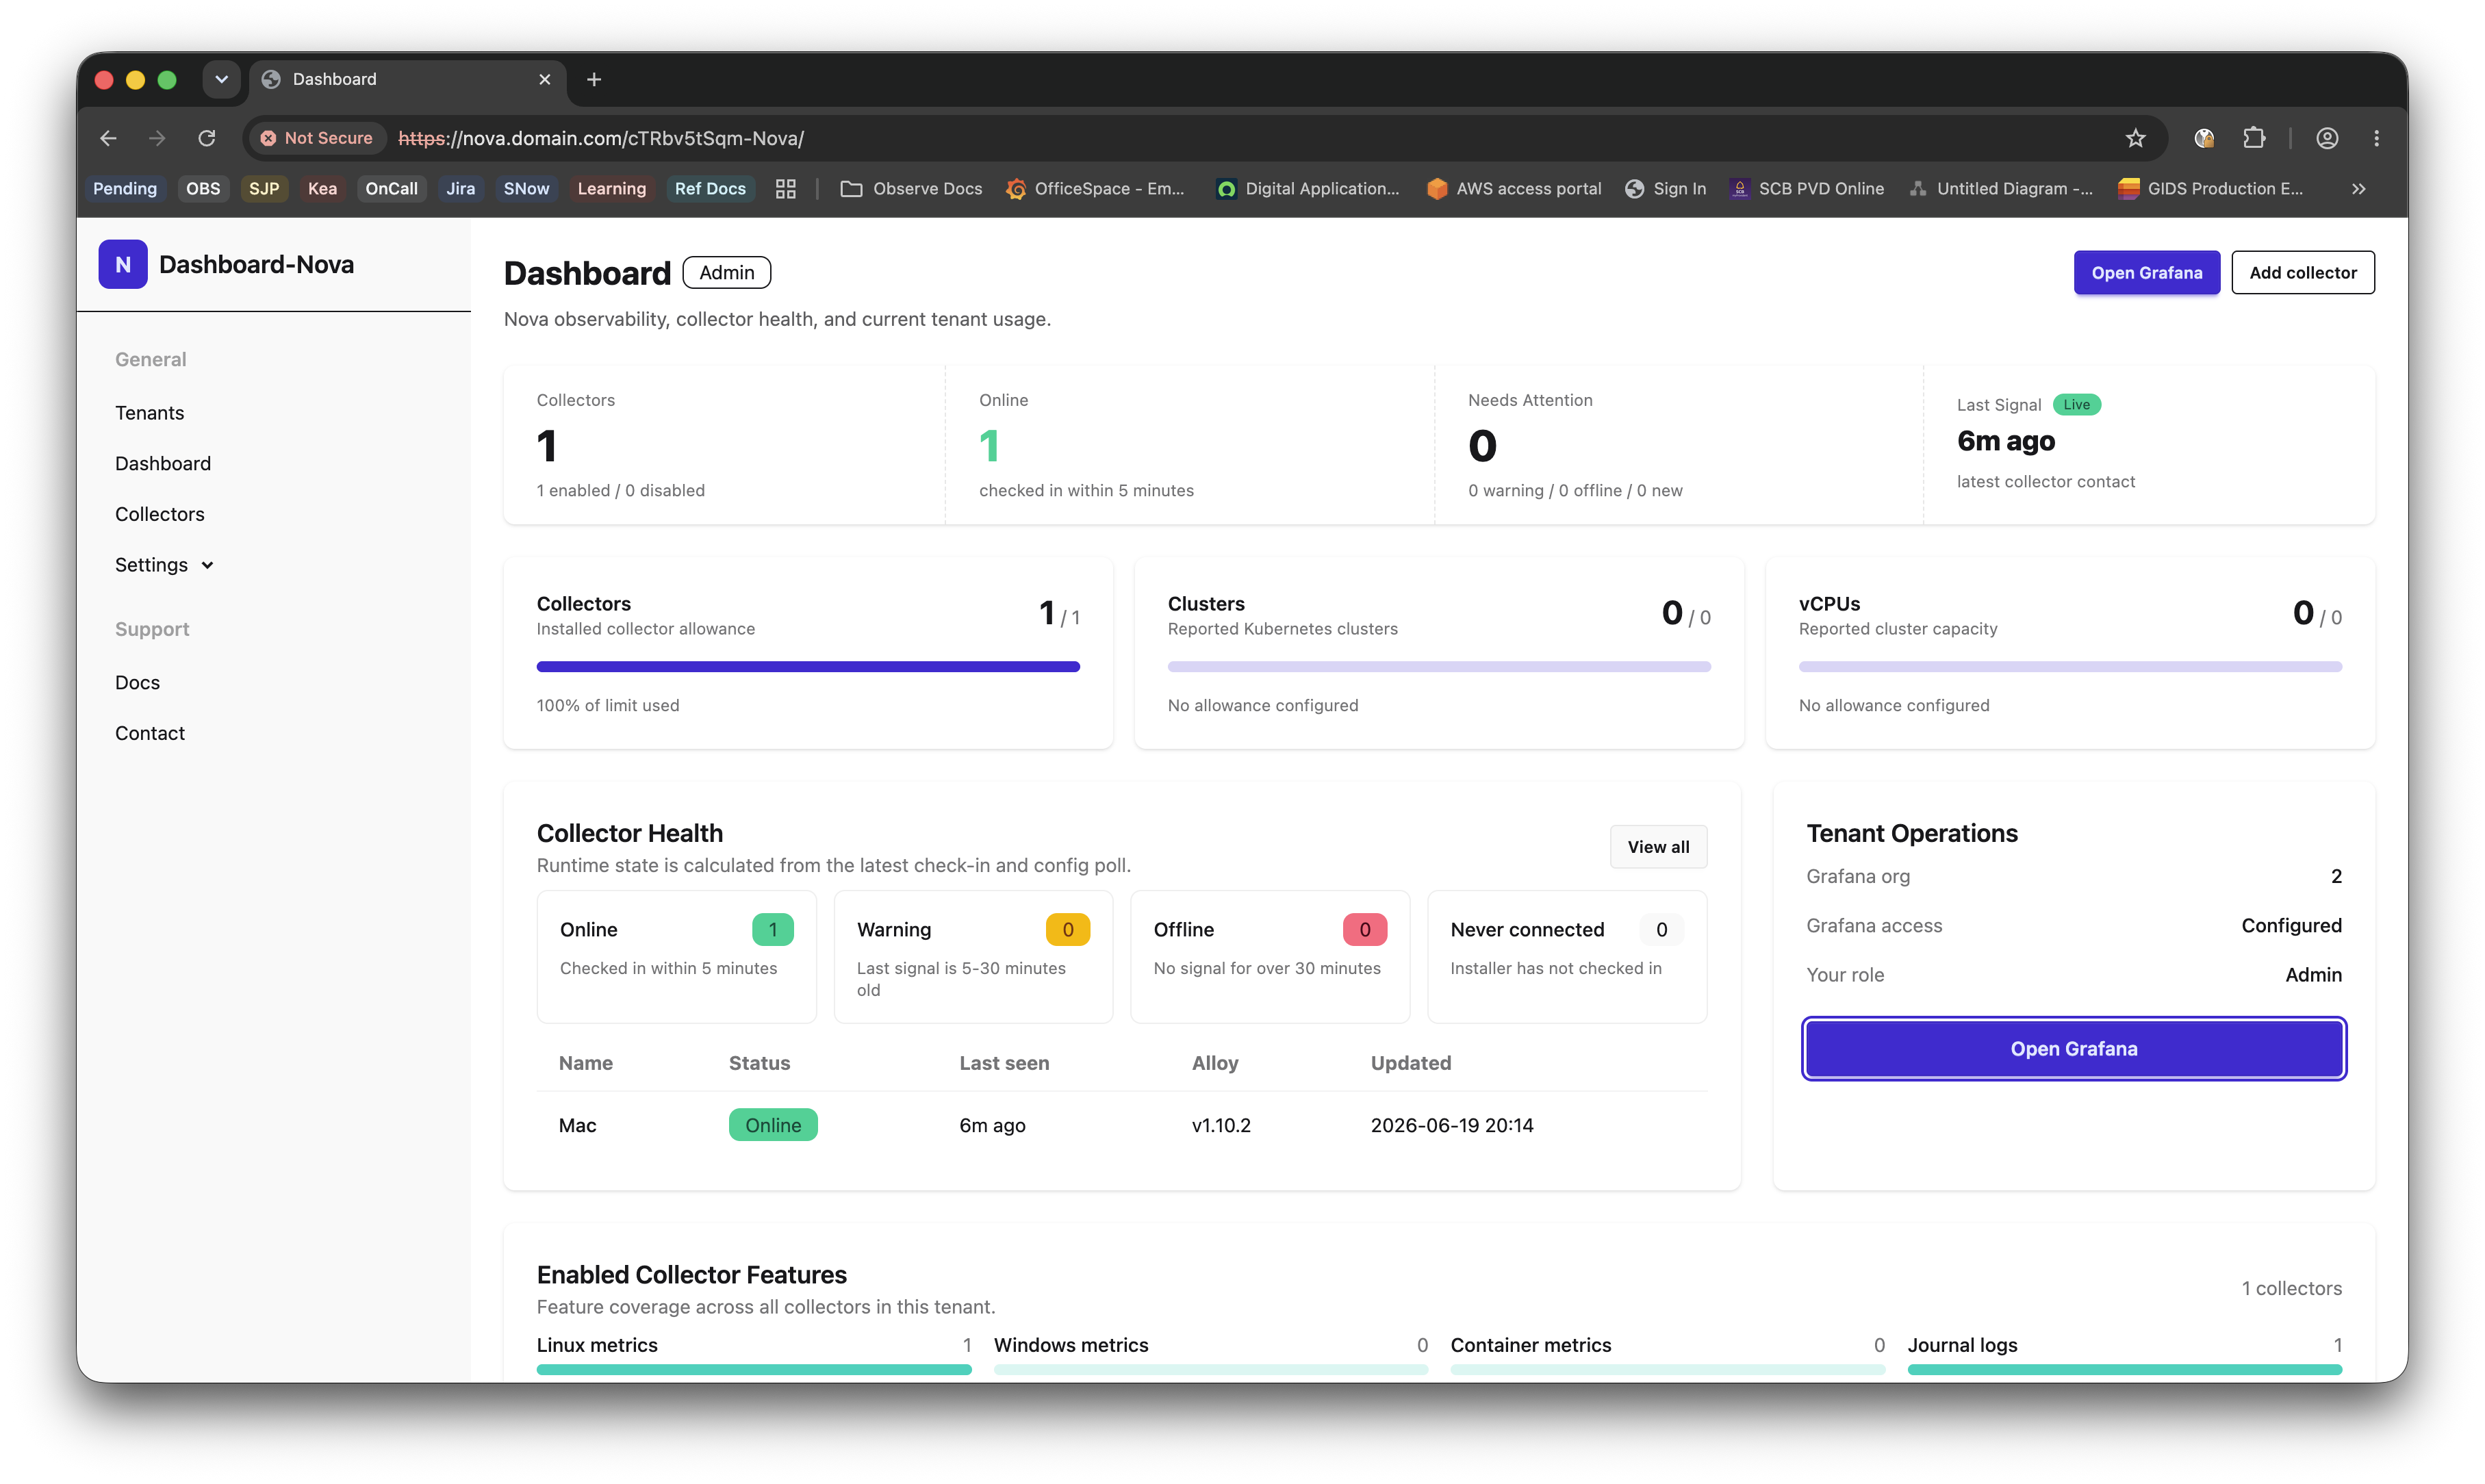Open the Chrome three-dot menu
This screenshot has height=1484, width=2485.
2377,138
